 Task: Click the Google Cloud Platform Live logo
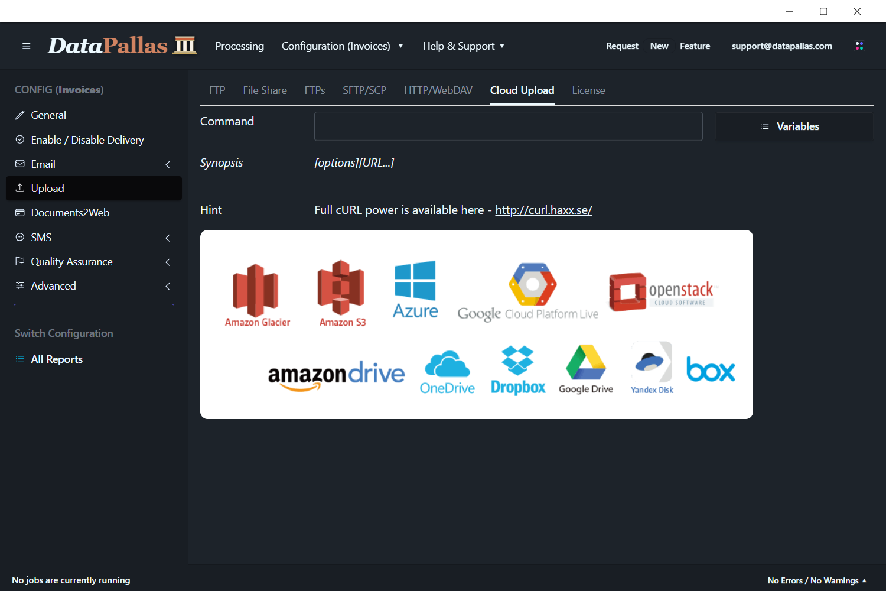[528, 292]
